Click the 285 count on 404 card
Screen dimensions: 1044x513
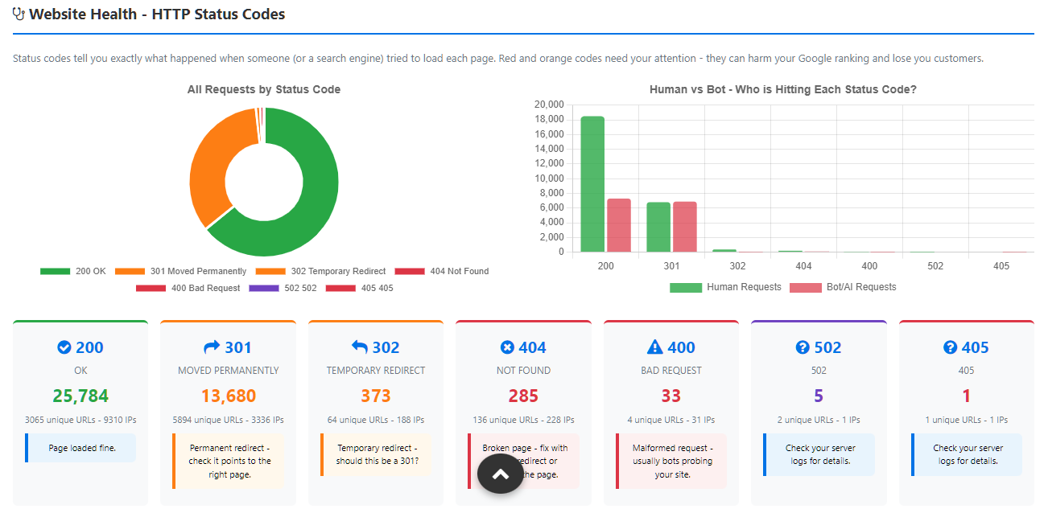click(x=523, y=396)
